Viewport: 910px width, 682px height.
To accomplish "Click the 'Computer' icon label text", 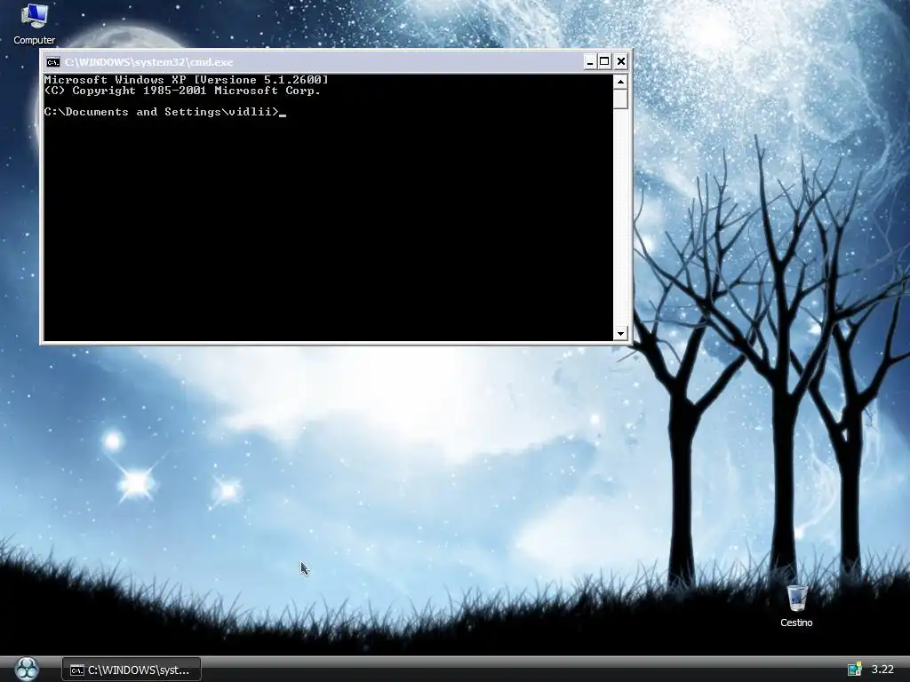I will tap(35, 40).
